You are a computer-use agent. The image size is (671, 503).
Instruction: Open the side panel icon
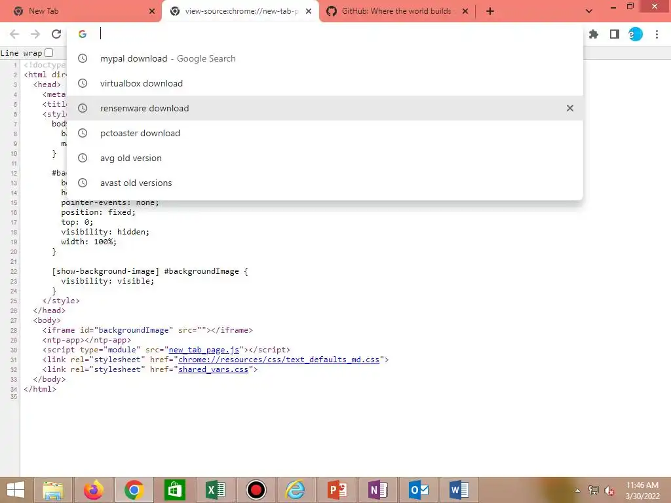point(615,34)
